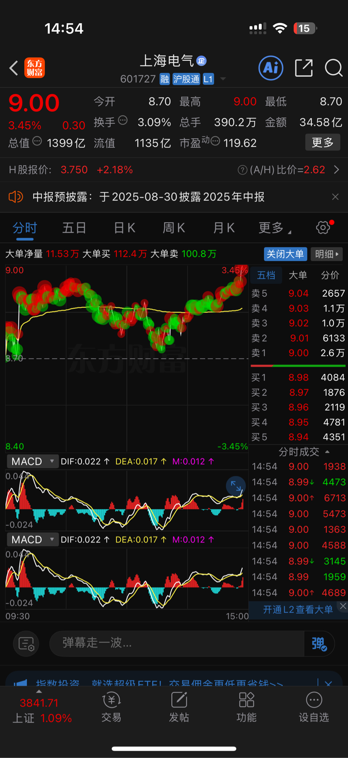Open first MACD indicator dropdown
This screenshot has height=758, width=348.
(32, 461)
